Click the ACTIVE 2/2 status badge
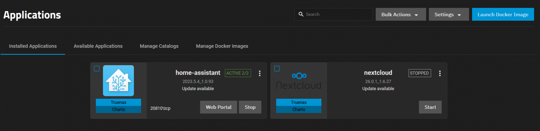The height and width of the screenshot is (131, 540). (x=238, y=73)
